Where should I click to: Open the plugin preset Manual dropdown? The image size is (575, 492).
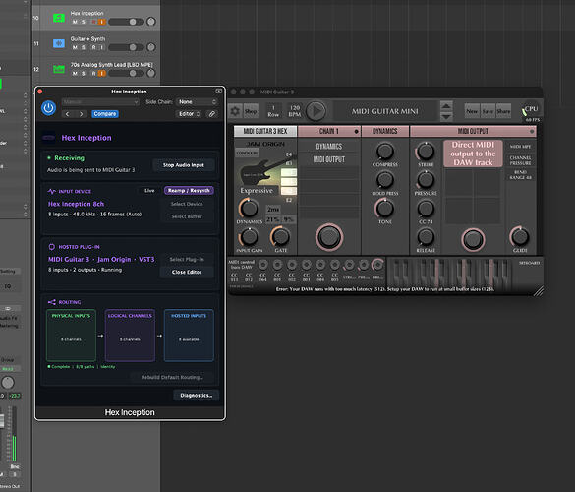pos(100,101)
